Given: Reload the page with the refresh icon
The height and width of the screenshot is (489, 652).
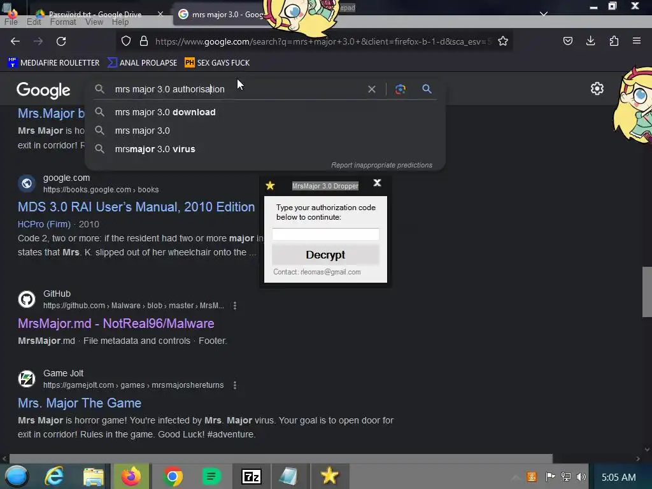Looking at the screenshot, I should pos(61,41).
